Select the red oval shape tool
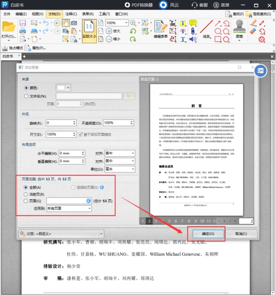This screenshot has height=296, width=276. tap(218, 31)
